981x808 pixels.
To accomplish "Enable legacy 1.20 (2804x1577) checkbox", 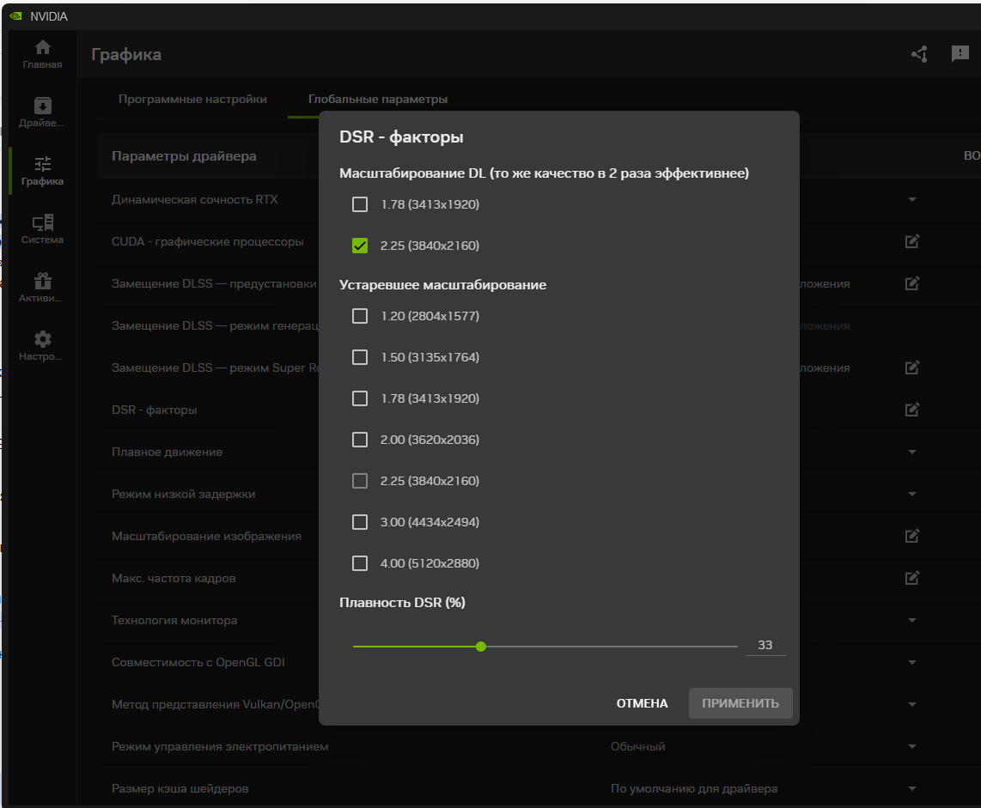I will (360, 316).
